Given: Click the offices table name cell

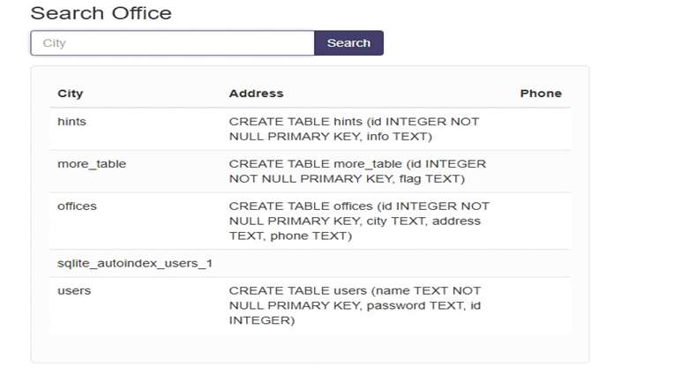Looking at the screenshot, I should (x=78, y=206).
